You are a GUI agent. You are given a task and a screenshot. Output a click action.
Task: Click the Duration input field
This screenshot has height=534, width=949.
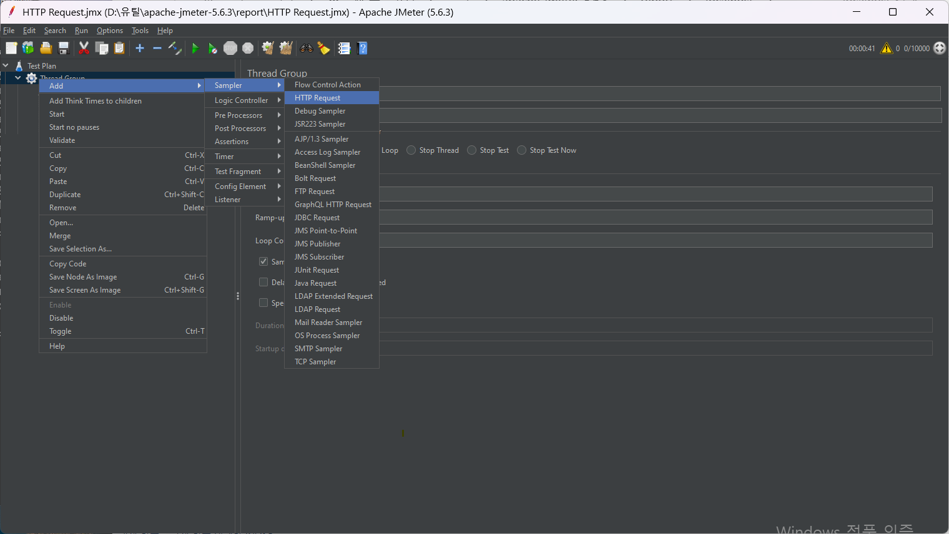[x=656, y=325]
